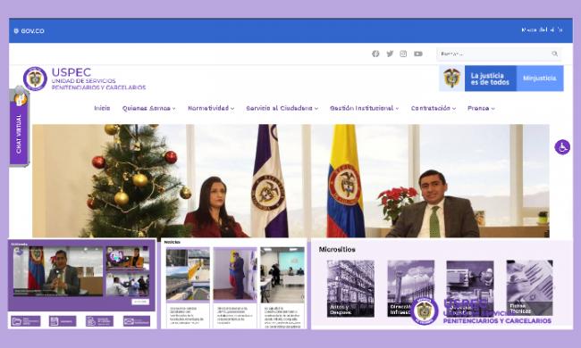Expand the Normatividad menu

tap(211, 108)
